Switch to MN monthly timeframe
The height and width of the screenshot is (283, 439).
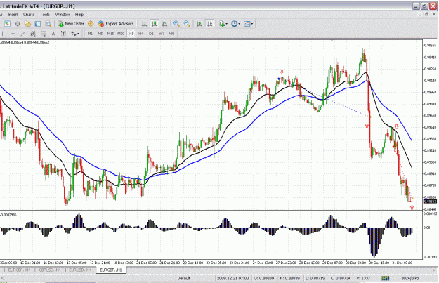171,34
